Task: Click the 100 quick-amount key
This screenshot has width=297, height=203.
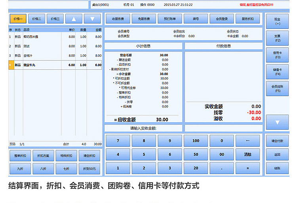Action: pyautogui.click(x=196, y=141)
